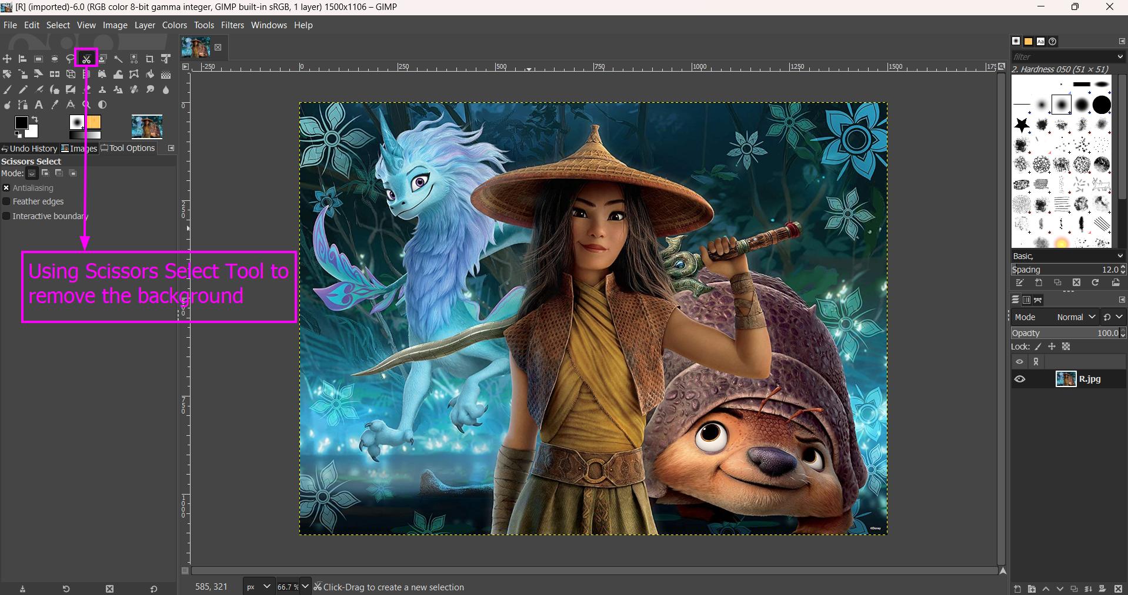The image size is (1128, 595).
Task: Set mode to Replace the current selection
Action: click(x=32, y=173)
